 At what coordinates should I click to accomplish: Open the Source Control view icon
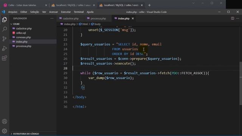point(5,39)
